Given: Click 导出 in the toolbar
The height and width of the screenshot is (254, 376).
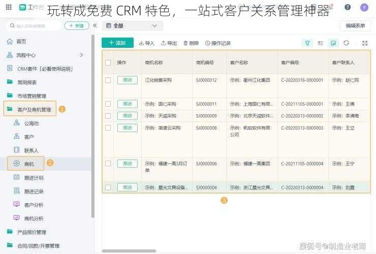Looking at the screenshot, I should (169, 43).
